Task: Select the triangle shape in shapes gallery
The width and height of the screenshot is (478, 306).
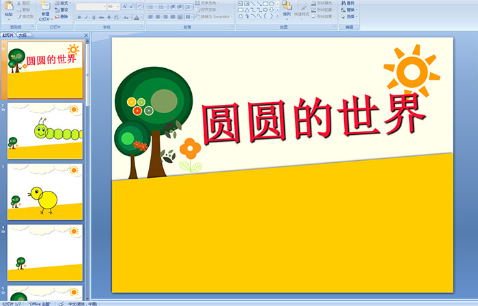Action: pos(247,10)
